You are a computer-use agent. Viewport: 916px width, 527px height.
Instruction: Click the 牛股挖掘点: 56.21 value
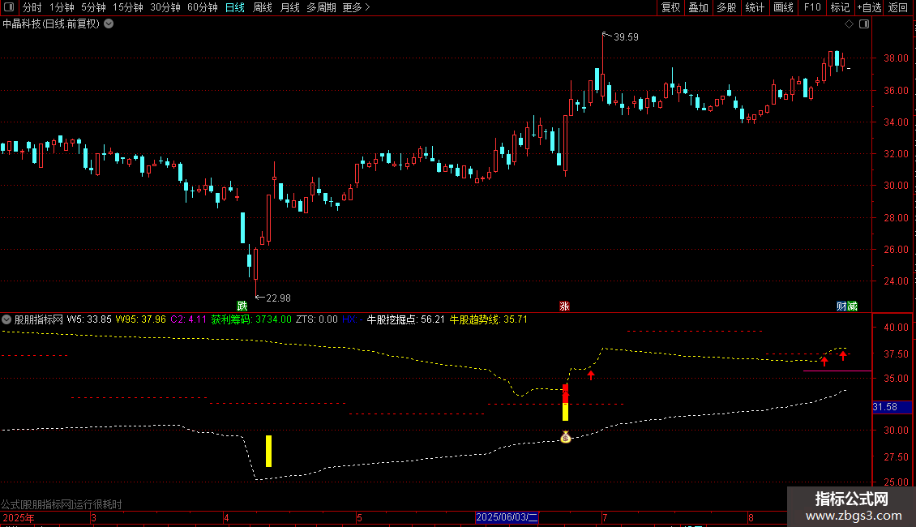pos(405,319)
